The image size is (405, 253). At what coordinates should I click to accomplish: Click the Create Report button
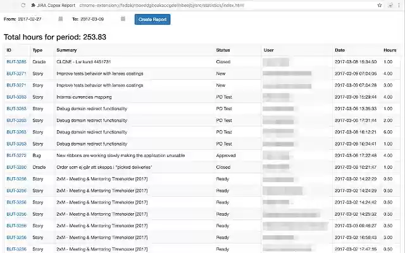[x=153, y=20]
